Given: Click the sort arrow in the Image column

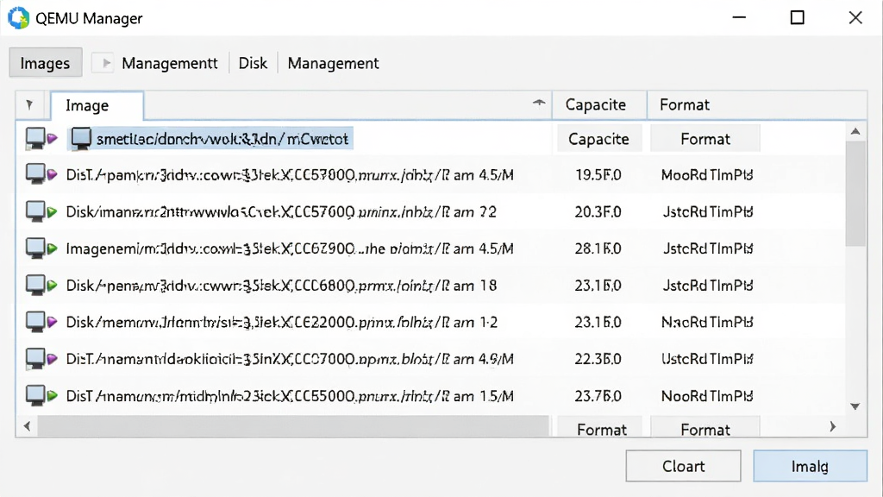Looking at the screenshot, I should pos(539,103).
